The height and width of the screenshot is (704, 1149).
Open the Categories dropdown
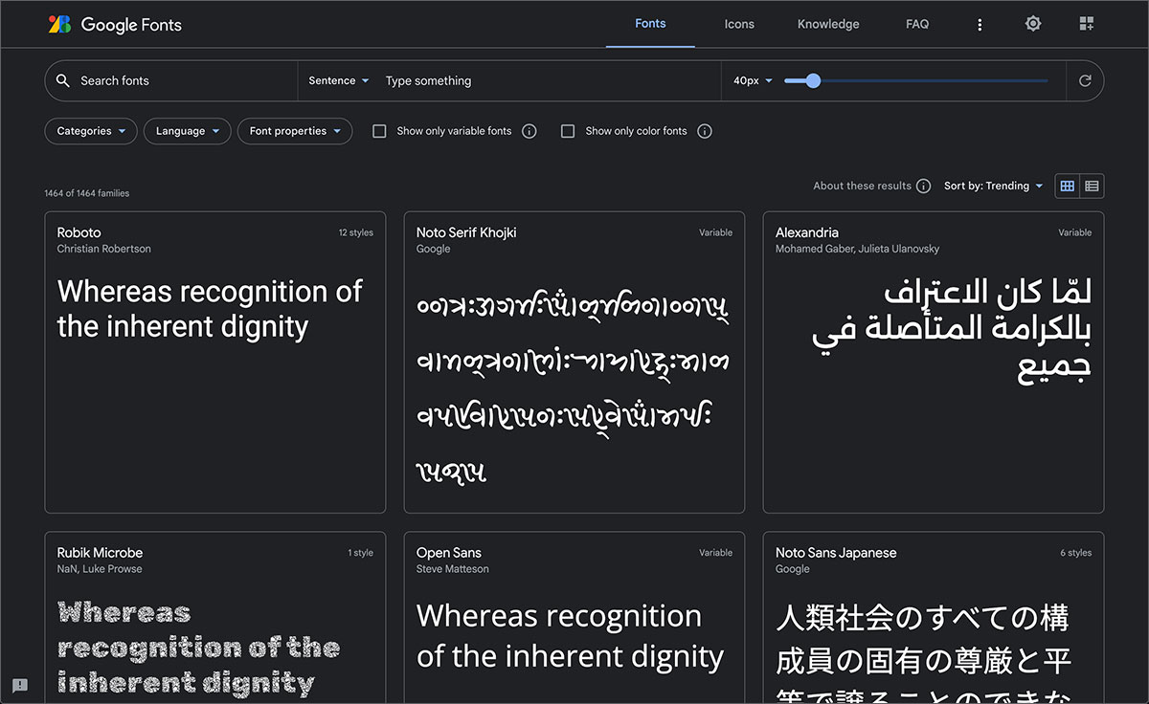[x=90, y=131]
